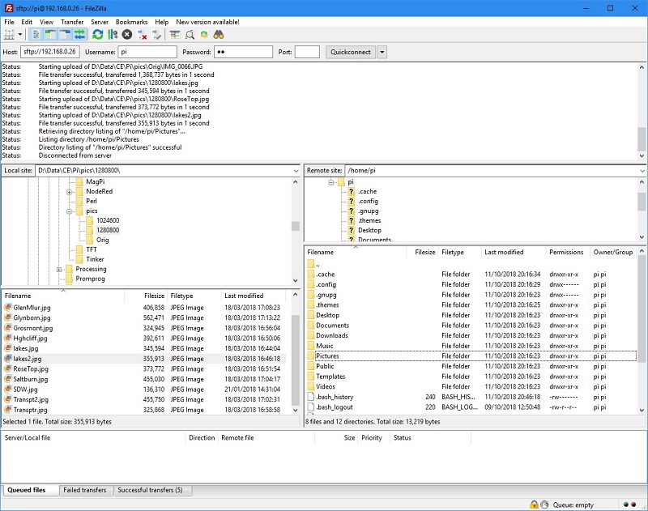
Task: Toggle the transfer queue display
Action: pos(79,35)
